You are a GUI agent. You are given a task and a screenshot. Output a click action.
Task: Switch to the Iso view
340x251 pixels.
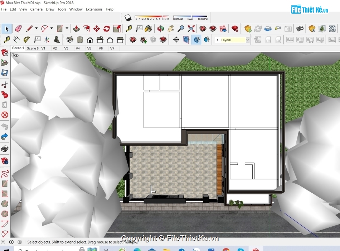69,40
